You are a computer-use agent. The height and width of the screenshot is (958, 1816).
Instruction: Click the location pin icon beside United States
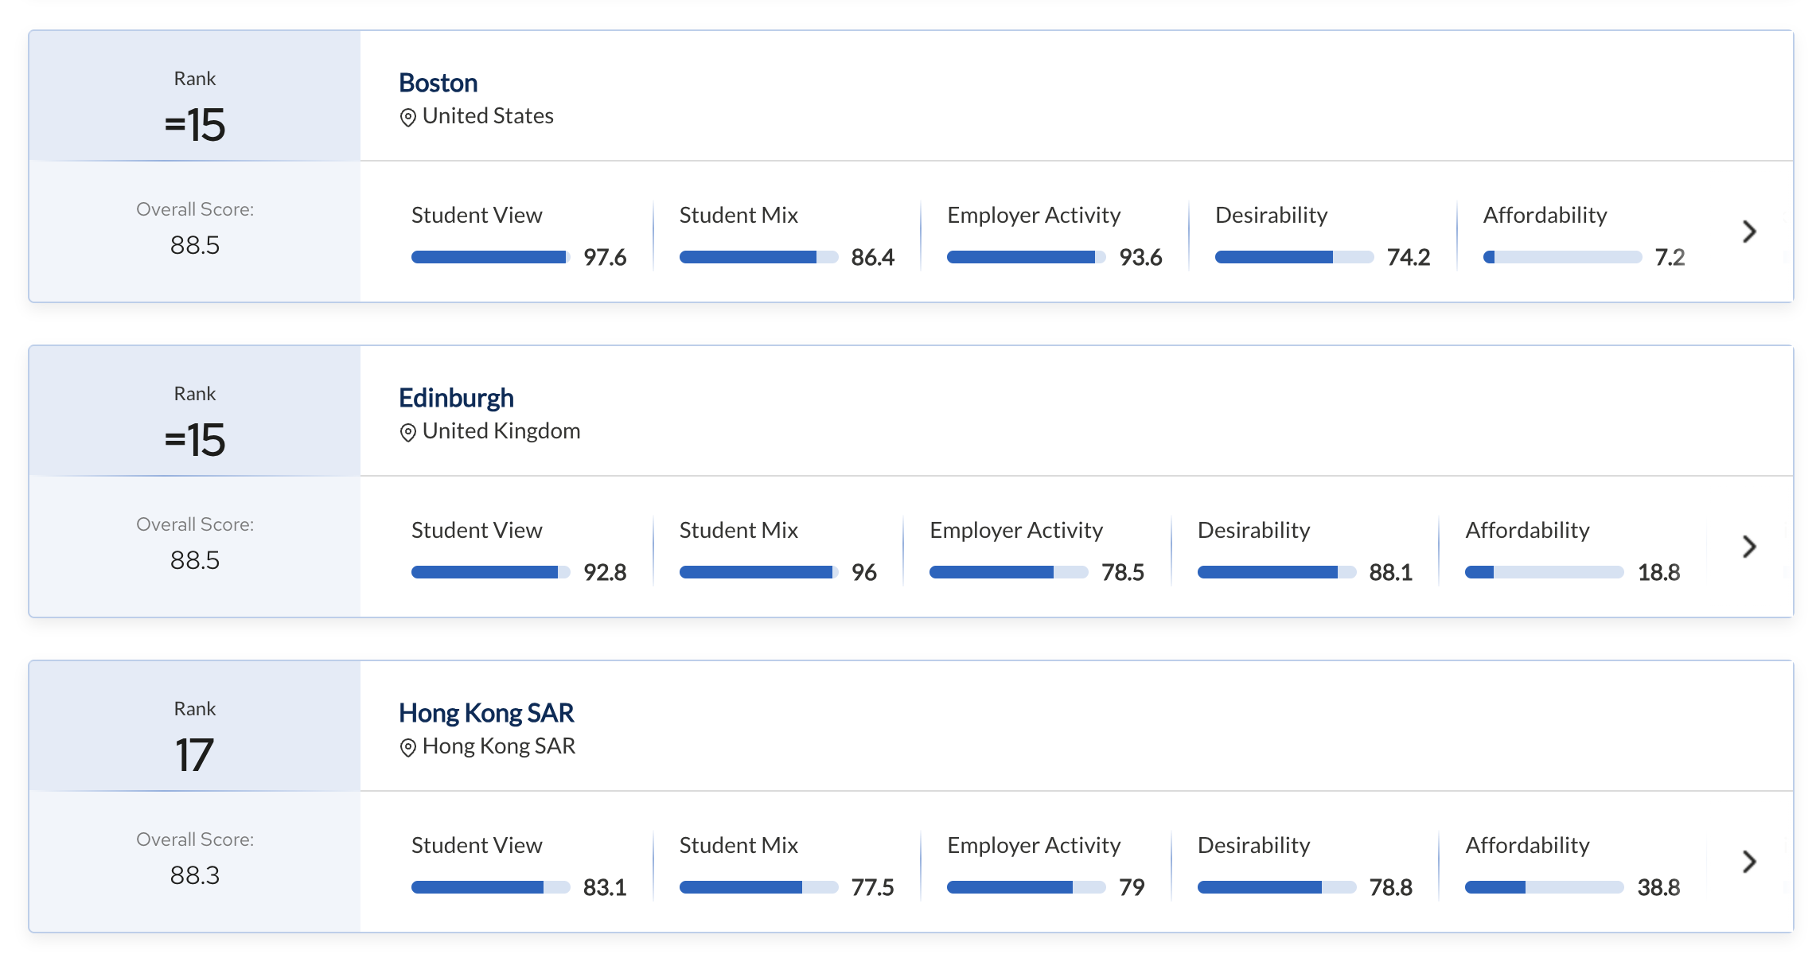pos(407,118)
